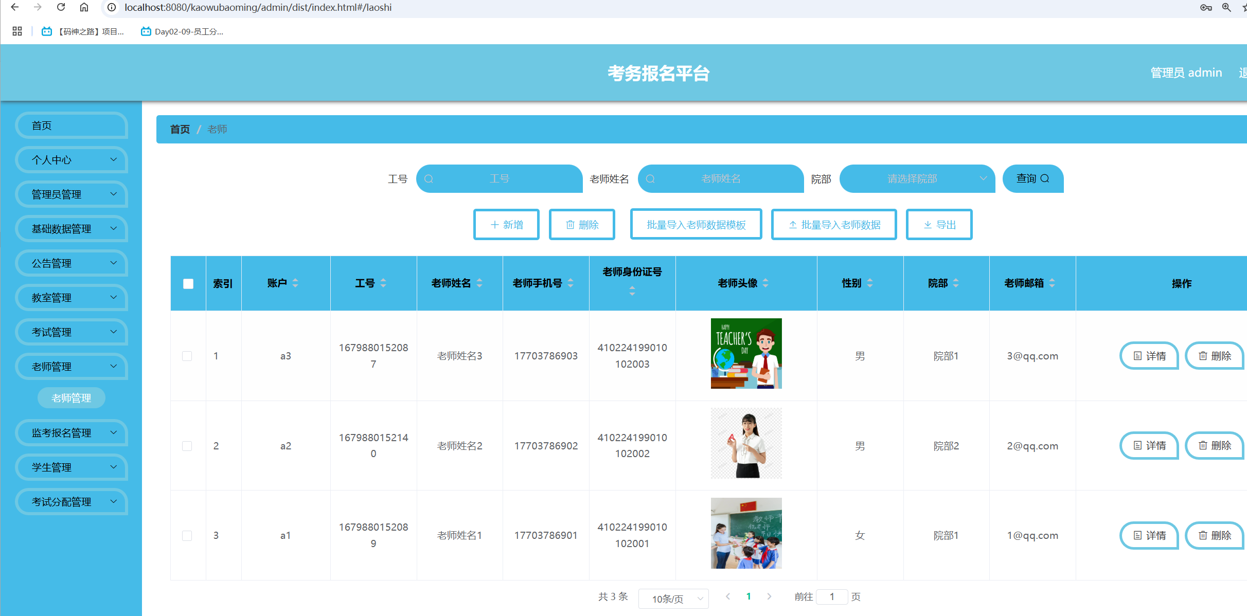Screen dimensions: 1247x616
Task: Click 详情 button for 老师姓名2
Action: [1149, 445]
